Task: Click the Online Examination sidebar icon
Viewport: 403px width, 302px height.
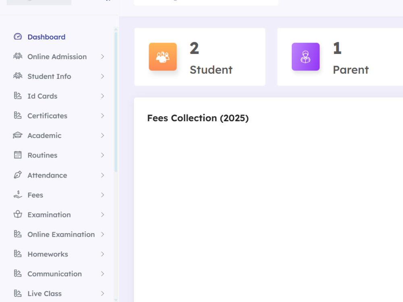Action: (18, 234)
